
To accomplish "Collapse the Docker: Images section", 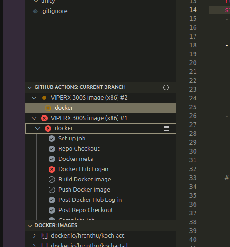I will pos(30,226).
